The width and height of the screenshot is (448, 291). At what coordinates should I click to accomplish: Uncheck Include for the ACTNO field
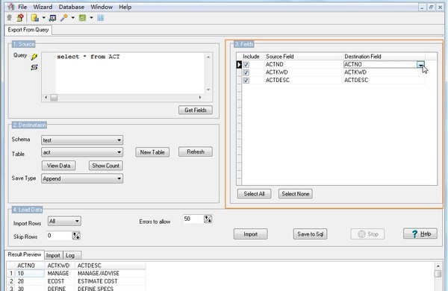pos(246,64)
